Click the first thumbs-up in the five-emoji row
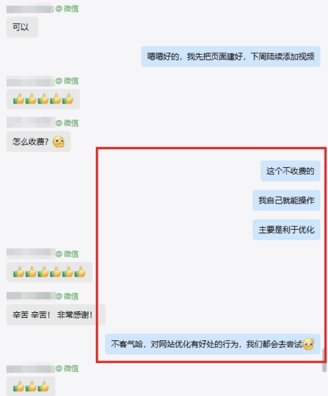The height and width of the screenshot is (396, 328). (x=19, y=99)
